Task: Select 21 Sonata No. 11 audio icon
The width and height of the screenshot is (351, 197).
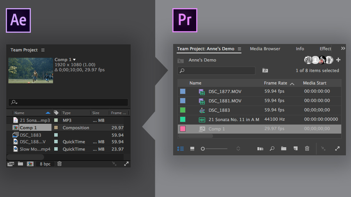Action: pos(202,120)
